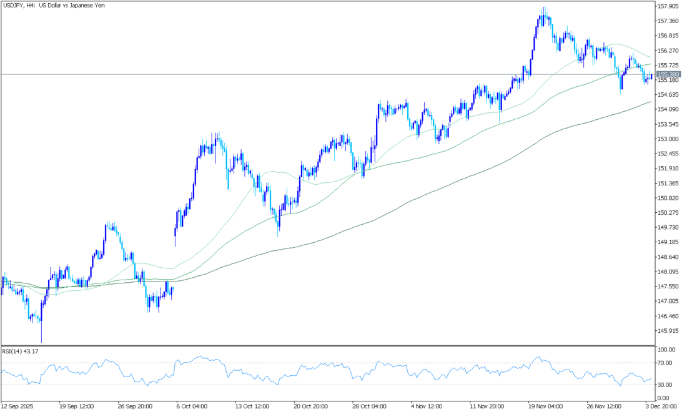Click the 28 Oct 04:00 time label

(x=368, y=405)
